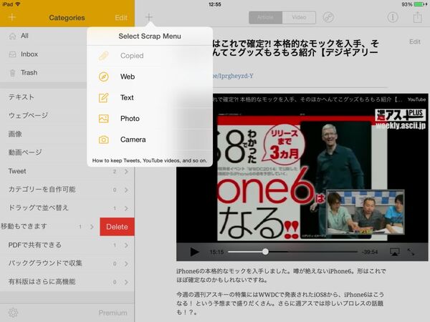Tap the Trash bin icon
430x322 pixels.
pos(12,73)
